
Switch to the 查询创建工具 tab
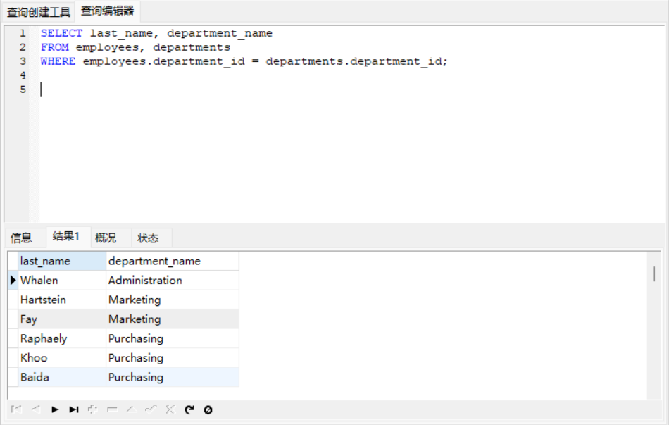[x=39, y=12]
